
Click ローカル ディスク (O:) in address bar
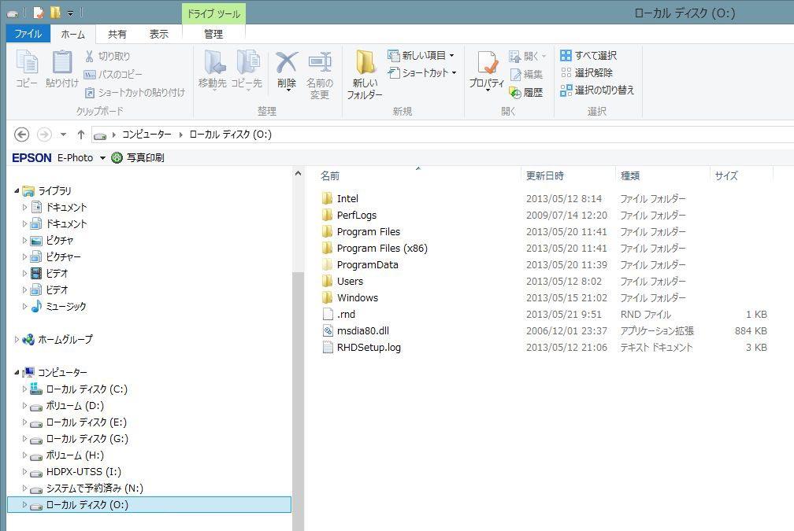pyautogui.click(x=230, y=135)
